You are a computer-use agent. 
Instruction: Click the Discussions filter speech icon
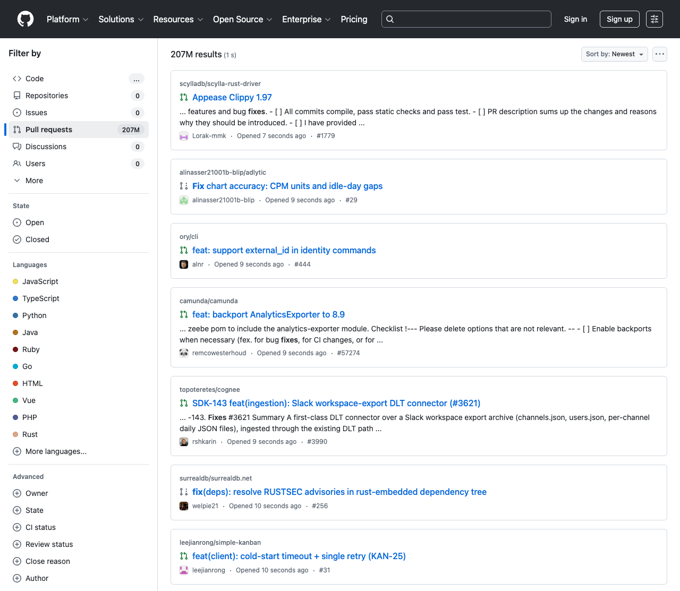click(x=17, y=147)
